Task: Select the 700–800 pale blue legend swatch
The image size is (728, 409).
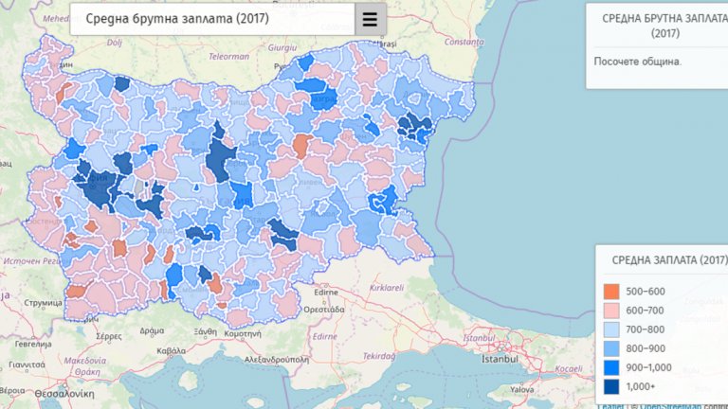Action: tap(611, 329)
